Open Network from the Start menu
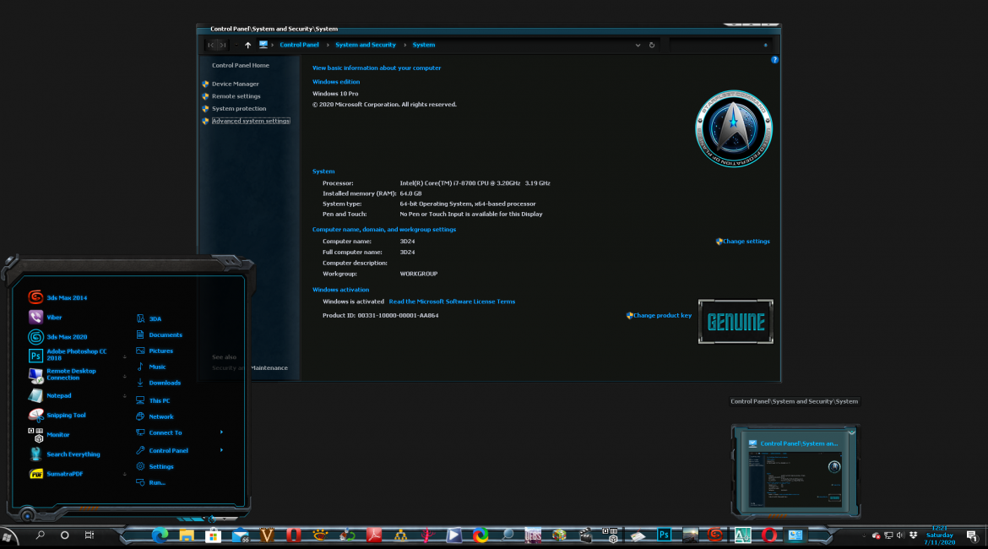This screenshot has height=549, width=988. (x=155, y=416)
